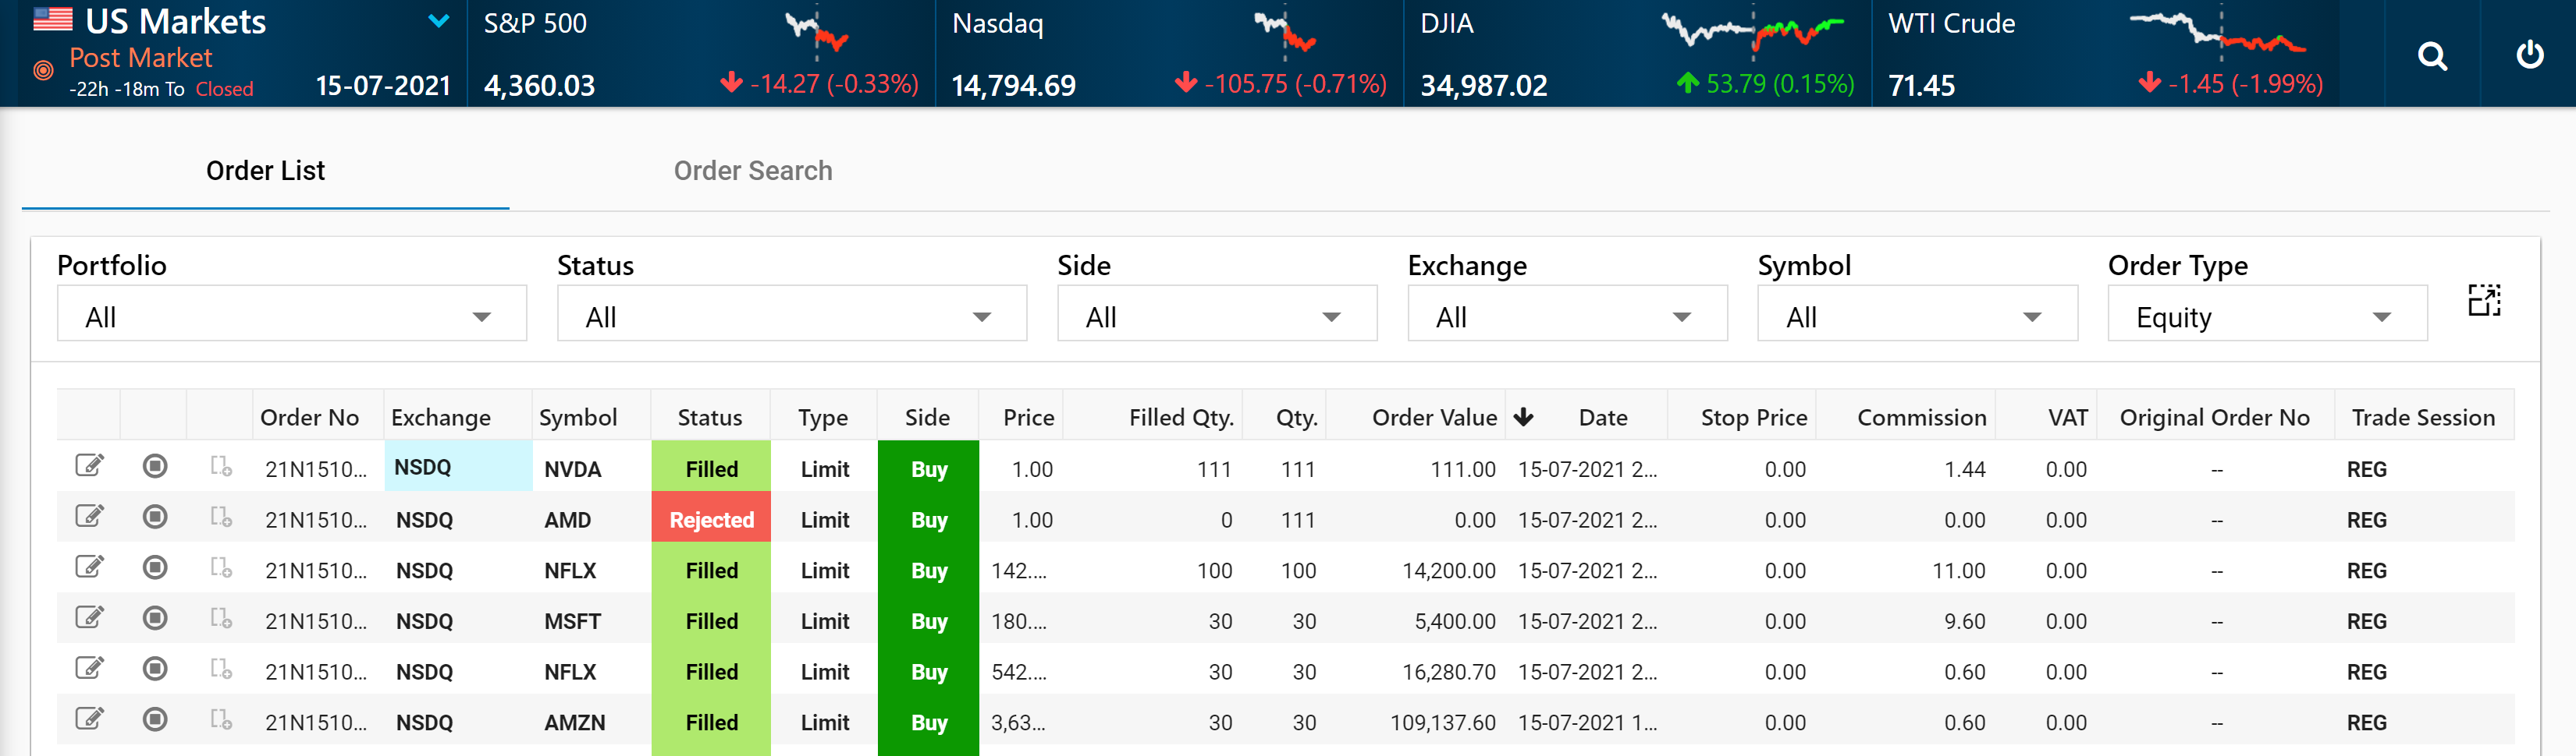Open the Portfolio dropdown
This screenshot has height=756, width=2576.
292,316
